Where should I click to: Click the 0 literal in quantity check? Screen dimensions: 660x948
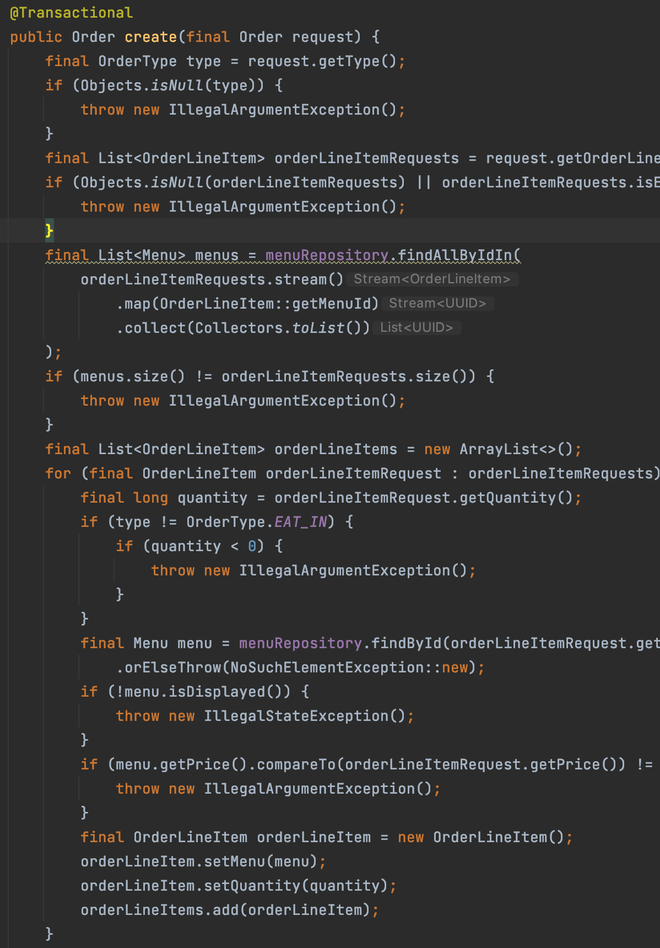point(252,546)
